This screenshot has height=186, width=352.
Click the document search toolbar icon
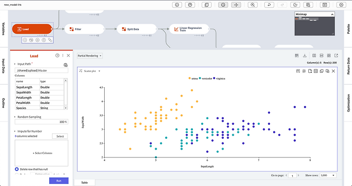(x=308, y=5)
